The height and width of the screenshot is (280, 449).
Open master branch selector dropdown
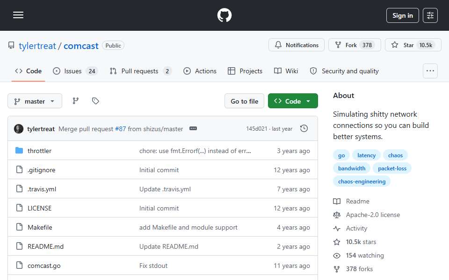(35, 101)
